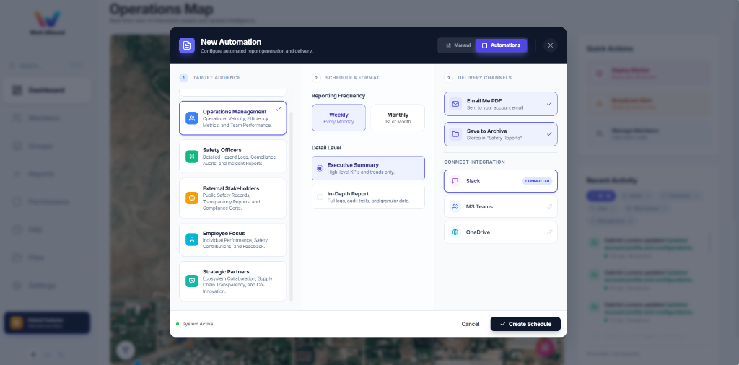This screenshot has height=365, width=739.
Task: Click the Strategic Partners chat icon
Action: (192, 281)
